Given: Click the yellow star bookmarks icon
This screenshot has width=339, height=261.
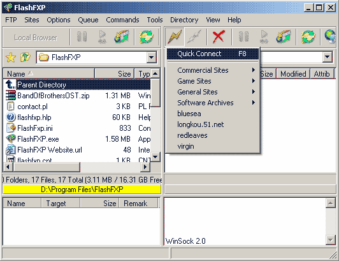Looking at the screenshot, I should tap(11, 57).
